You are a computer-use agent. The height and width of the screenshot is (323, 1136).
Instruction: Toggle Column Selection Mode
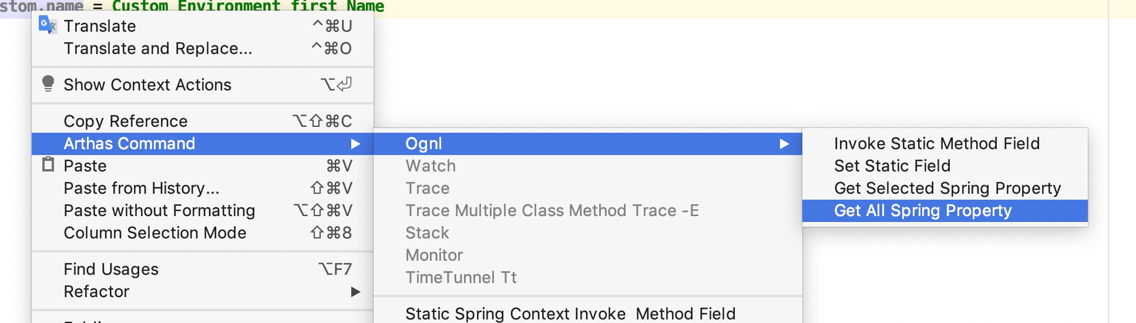(154, 233)
